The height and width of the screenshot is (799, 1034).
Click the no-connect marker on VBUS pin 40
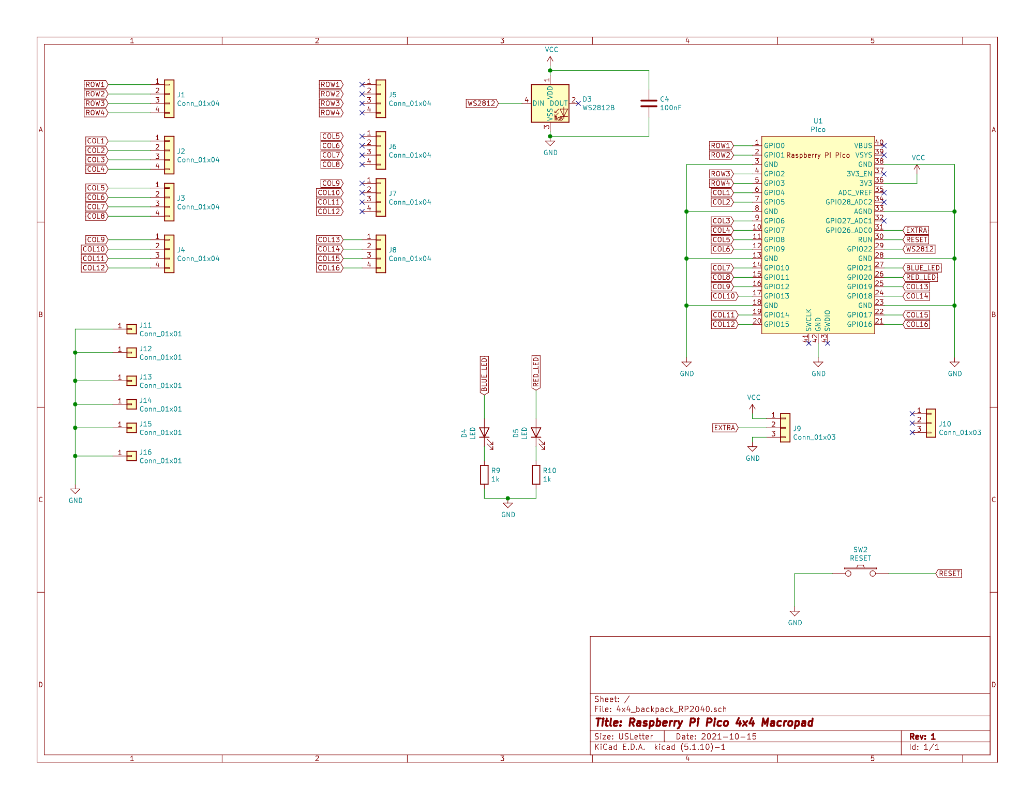point(884,146)
